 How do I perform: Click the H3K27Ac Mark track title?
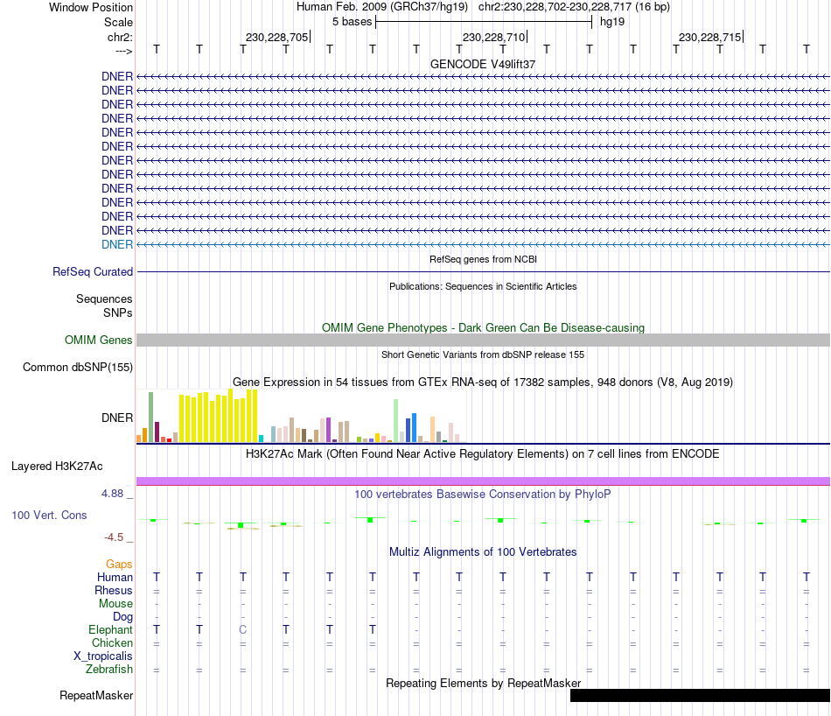coord(483,454)
